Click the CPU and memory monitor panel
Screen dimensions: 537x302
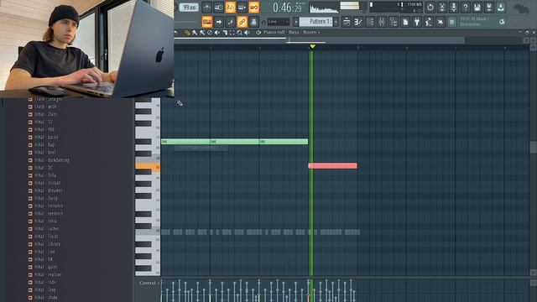click(396, 8)
